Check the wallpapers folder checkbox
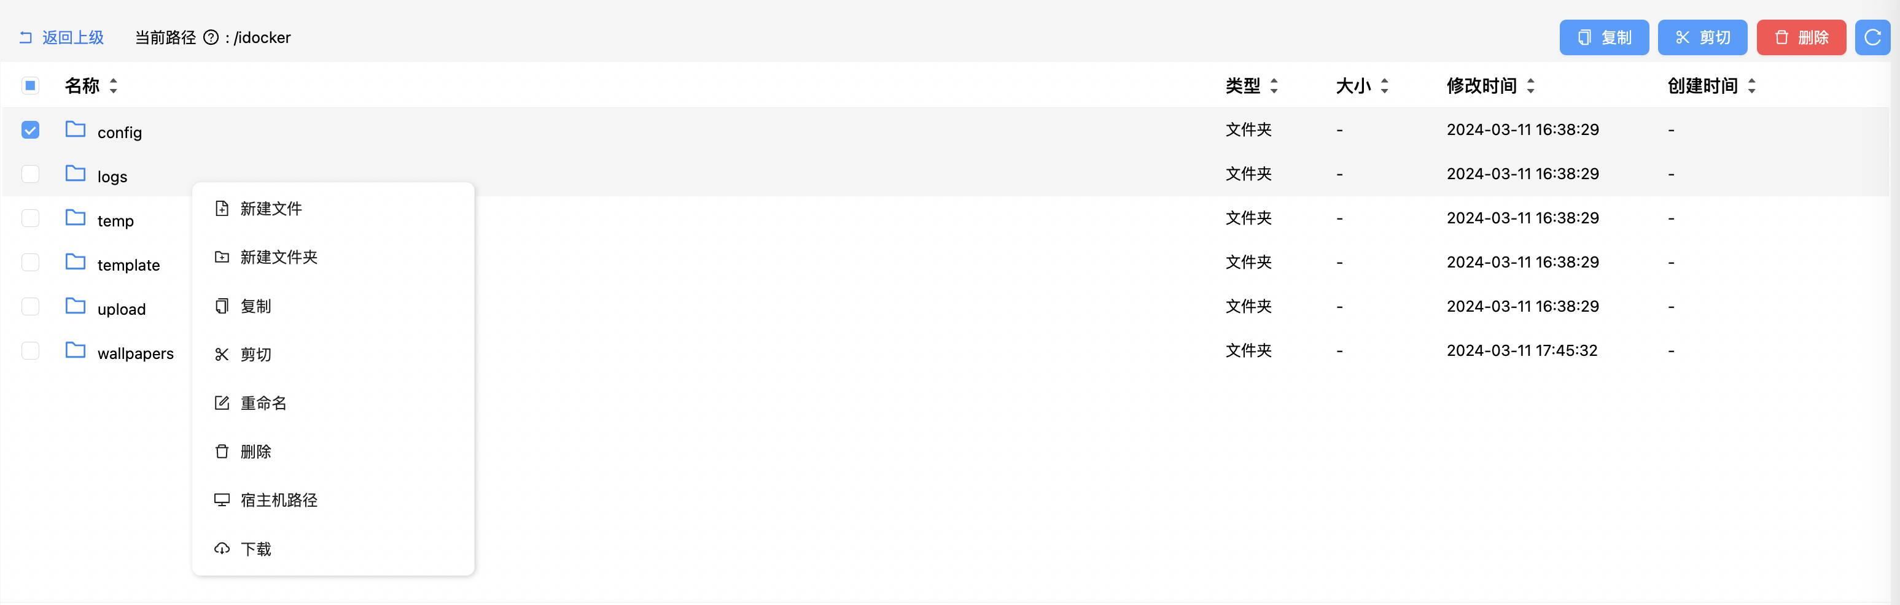The image size is (1900, 605). (30, 351)
